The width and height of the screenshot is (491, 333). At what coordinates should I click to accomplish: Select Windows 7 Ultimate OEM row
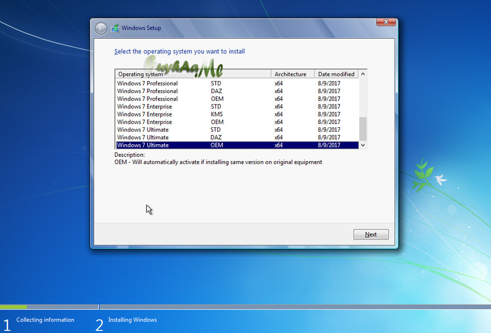click(237, 145)
